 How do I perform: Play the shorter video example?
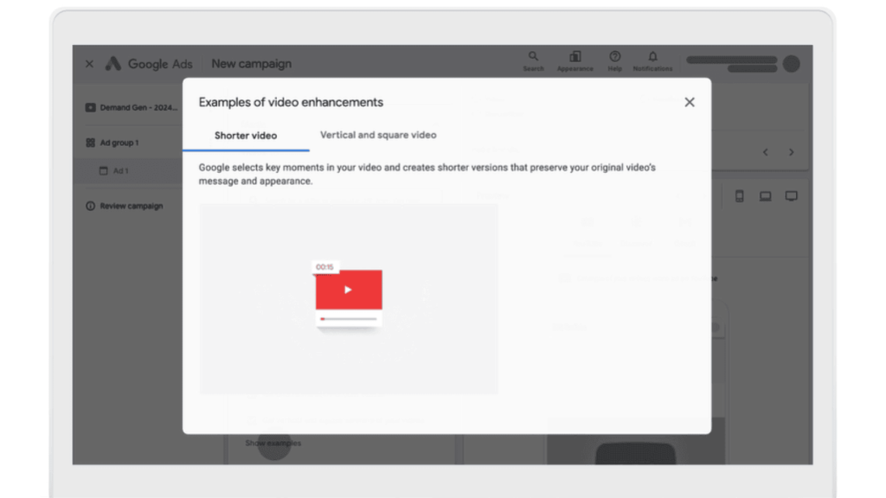(x=350, y=290)
